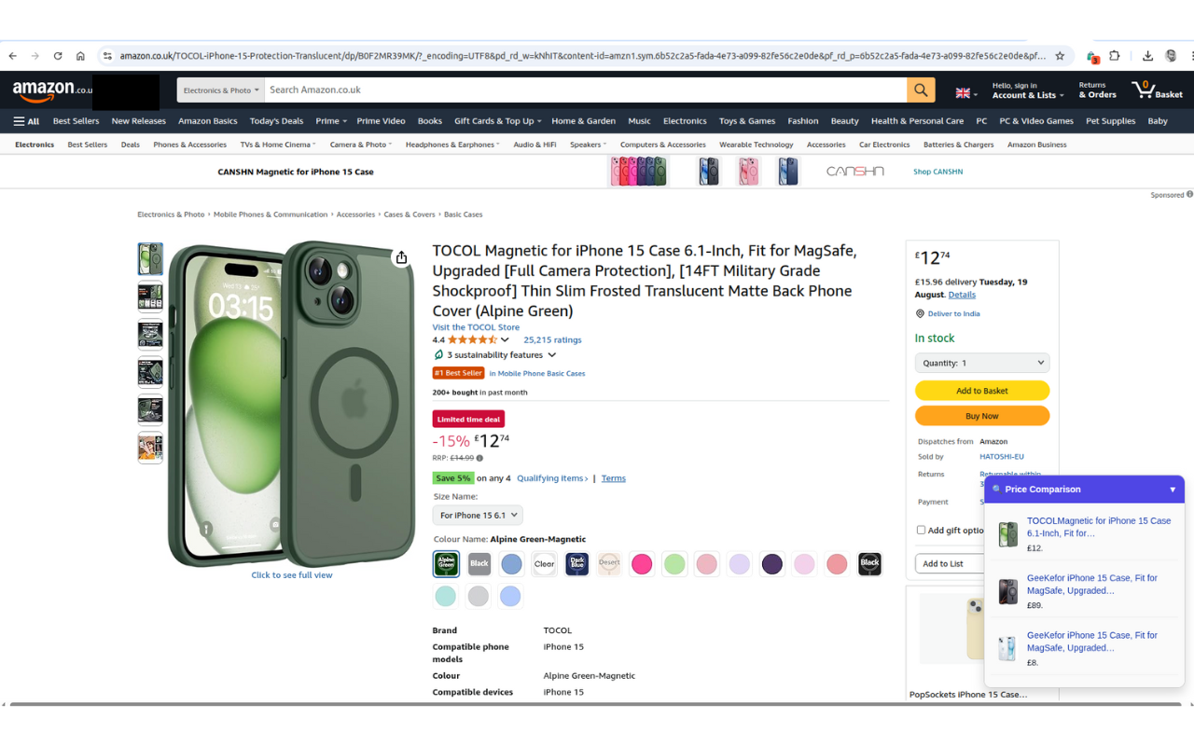Open the 'Today's Deals' navigation menu
The image size is (1194, 746).
coord(276,120)
